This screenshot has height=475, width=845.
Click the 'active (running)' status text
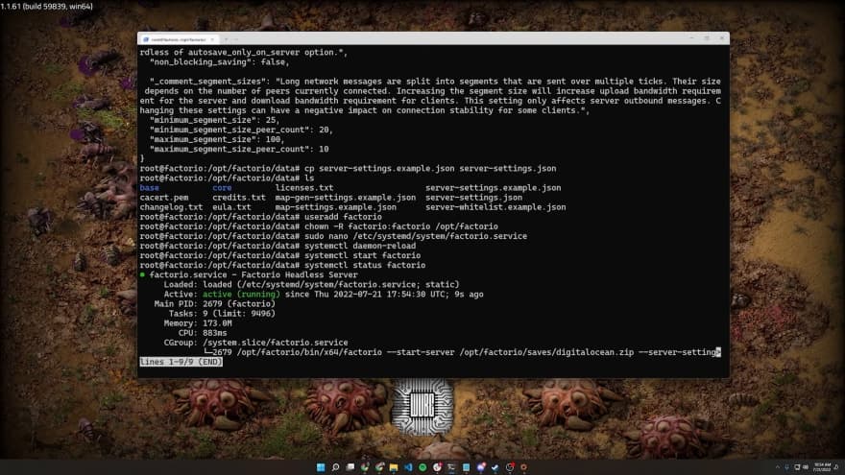(x=241, y=294)
